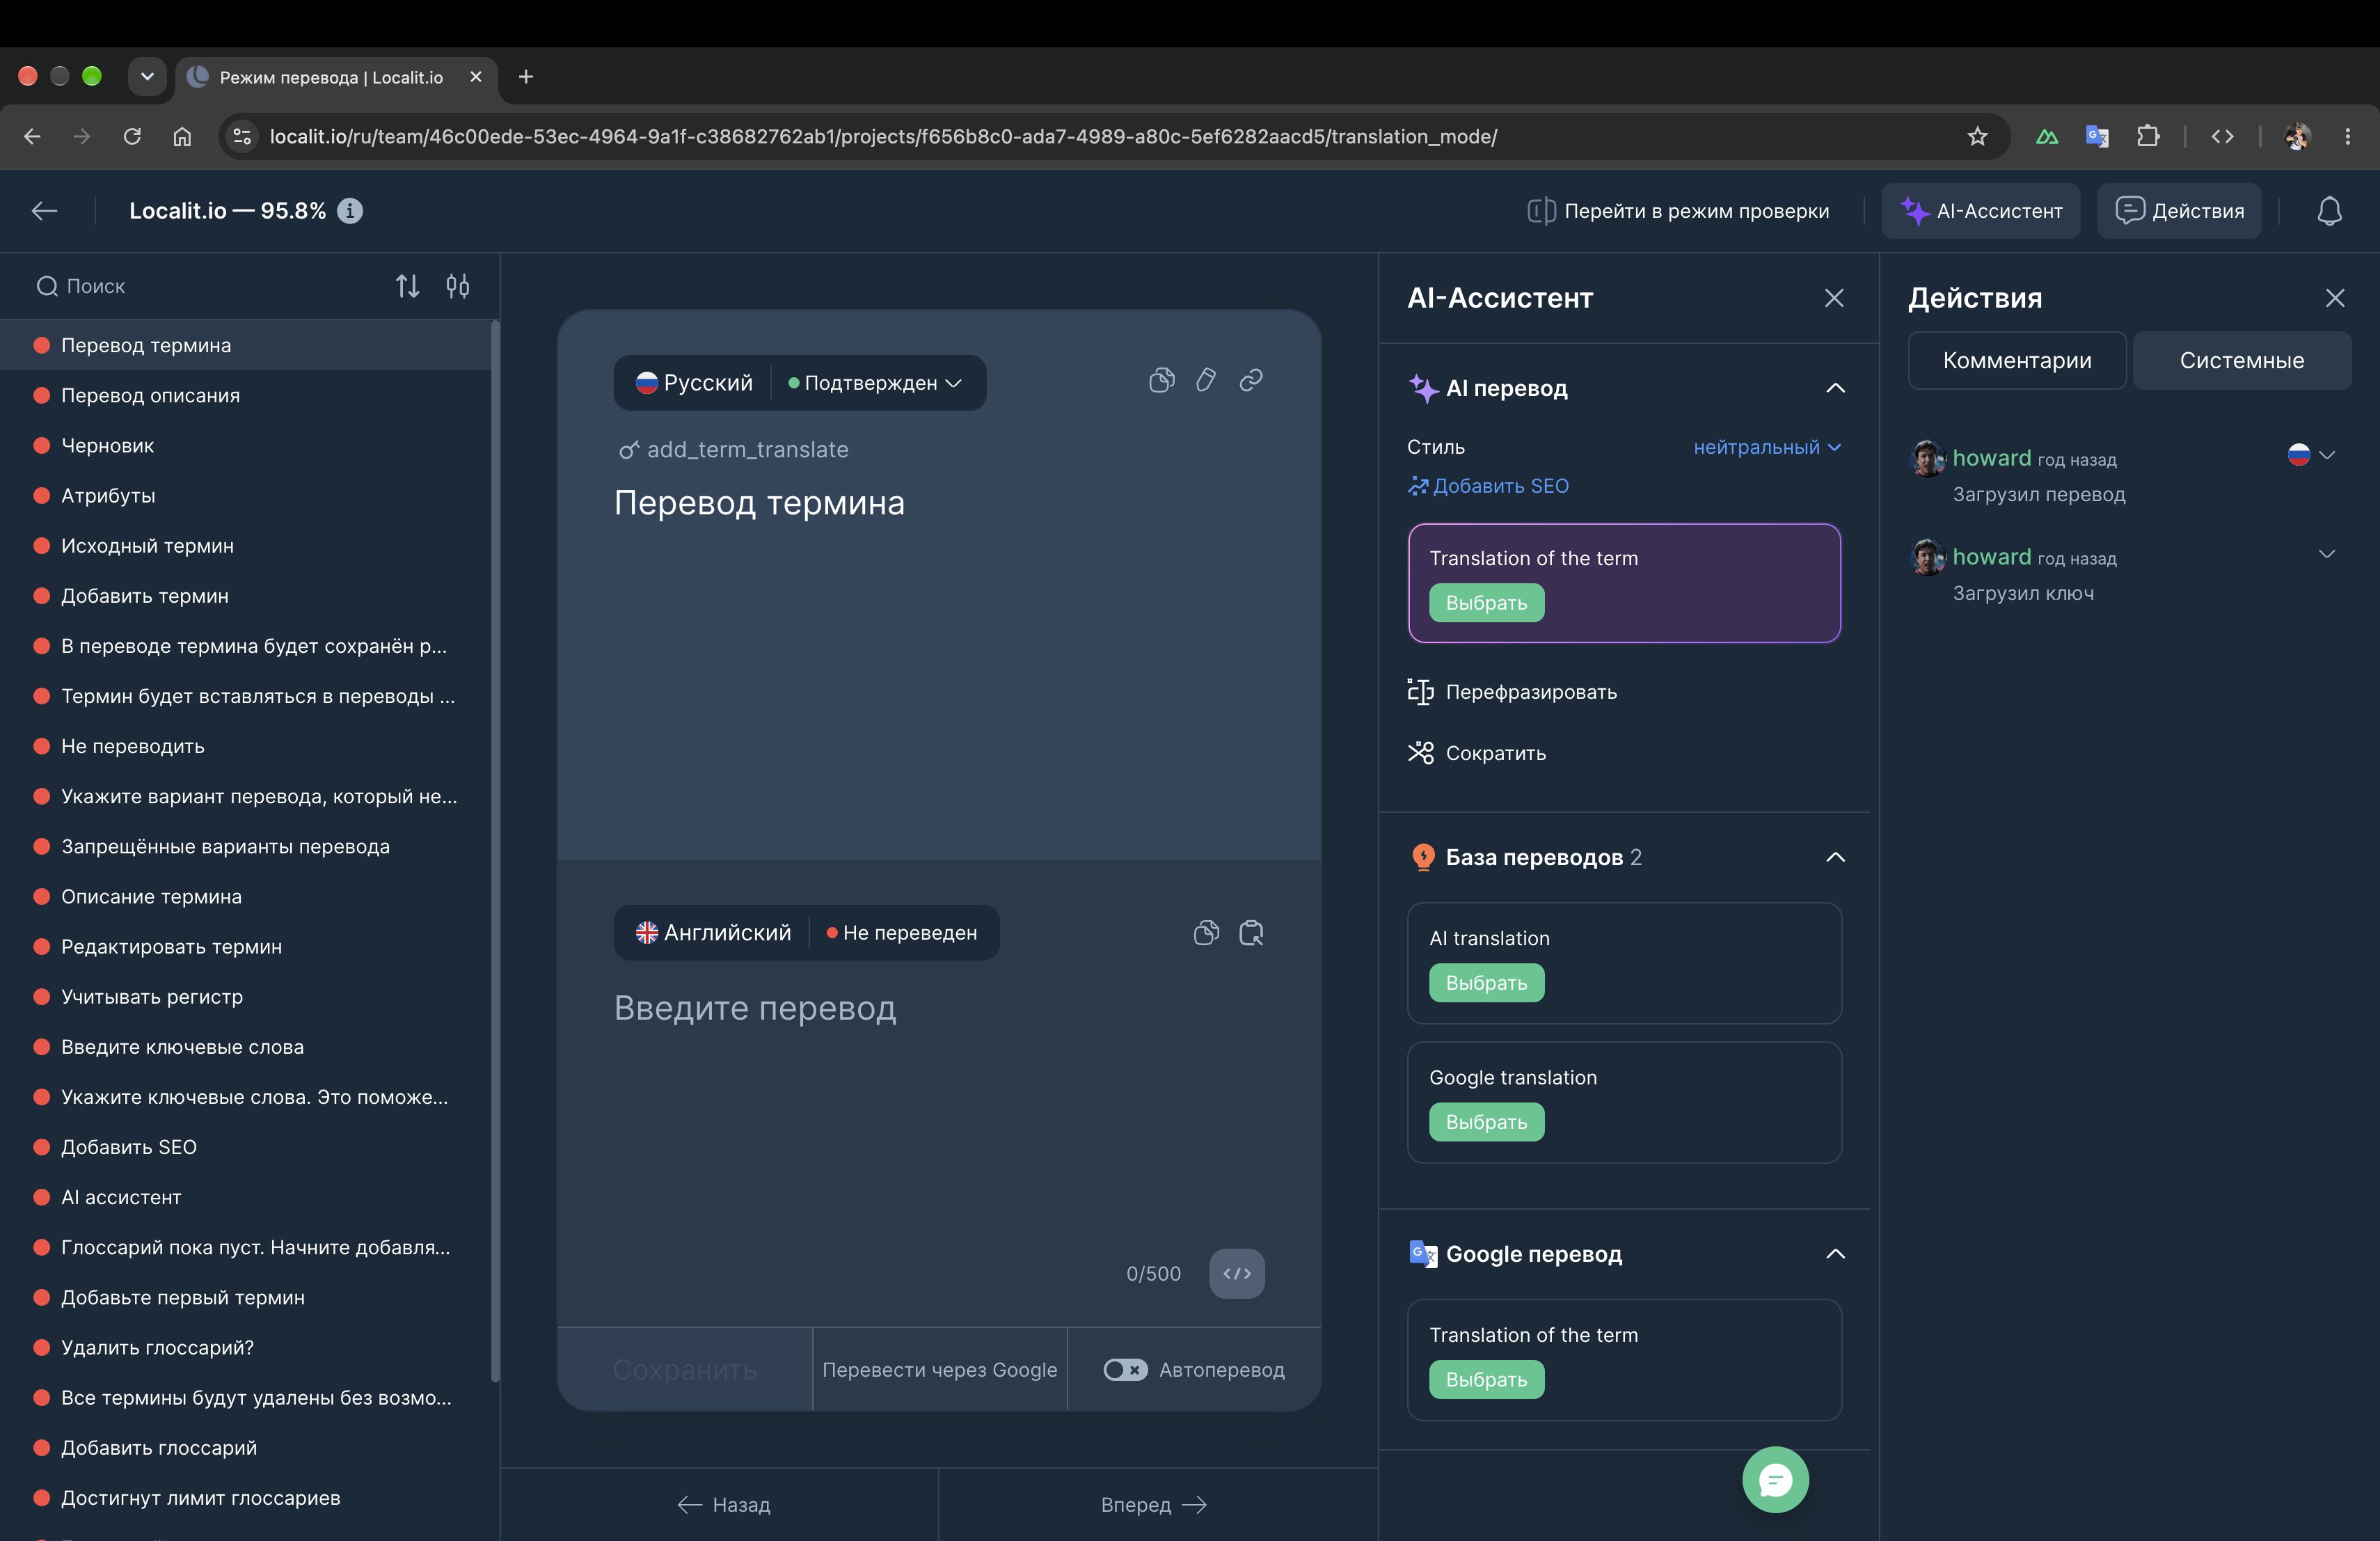Viewport: 2380px width, 1541px height.
Task: Click the Действия header button
Action: (x=2179, y=211)
